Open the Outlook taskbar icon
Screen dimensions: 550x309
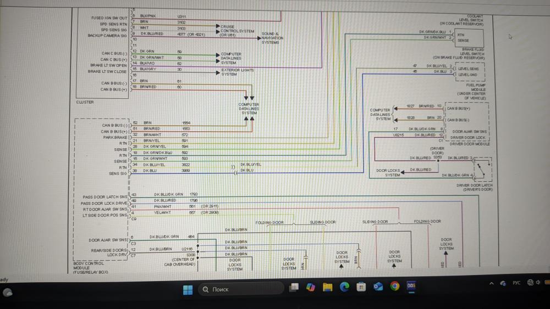pyautogui.click(x=378, y=286)
